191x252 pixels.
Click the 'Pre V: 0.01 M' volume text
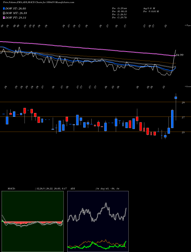pyautogui.click(x=151, y=11)
